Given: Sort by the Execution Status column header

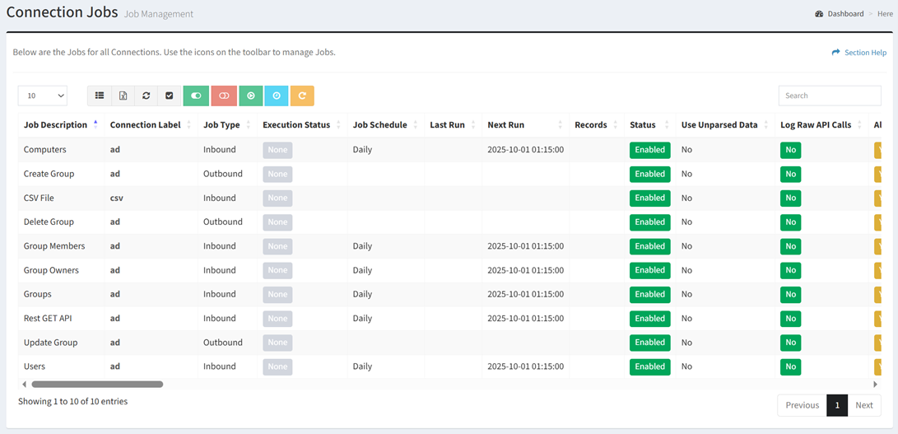Looking at the screenshot, I should 295,125.
